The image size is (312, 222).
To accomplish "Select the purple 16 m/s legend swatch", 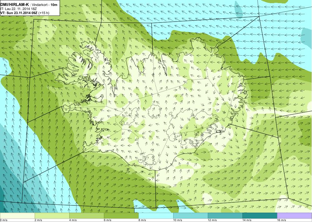I will click(x=295, y=216).
